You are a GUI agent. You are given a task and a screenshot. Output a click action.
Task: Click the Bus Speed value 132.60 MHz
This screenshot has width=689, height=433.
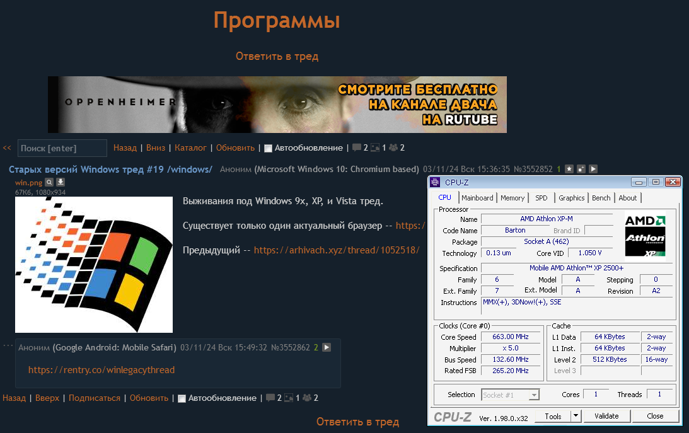(510, 359)
